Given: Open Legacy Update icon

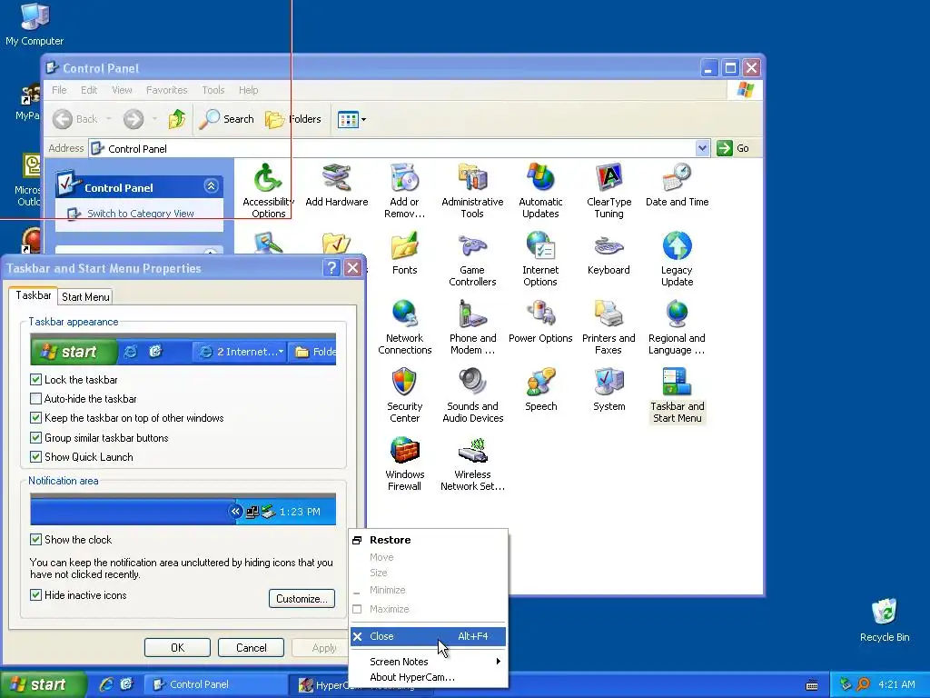Looking at the screenshot, I should [678, 259].
